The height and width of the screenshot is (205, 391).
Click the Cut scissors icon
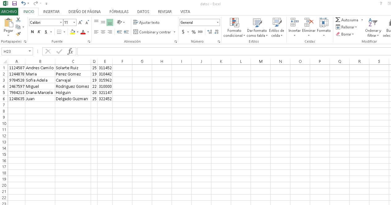coord(18,20)
